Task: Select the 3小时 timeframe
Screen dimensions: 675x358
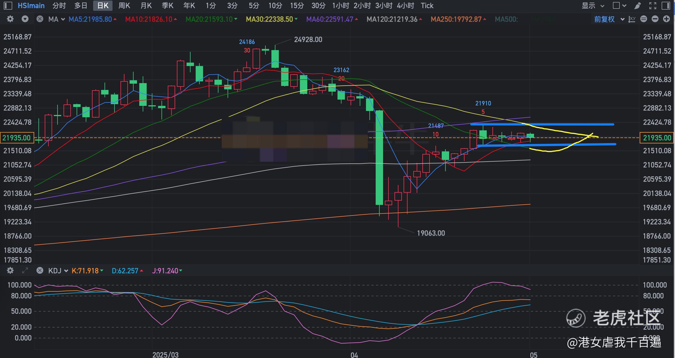Action: tap(384, 6)
